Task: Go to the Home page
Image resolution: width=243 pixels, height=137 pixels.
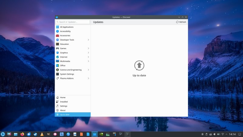Action: tap(63, 97)
